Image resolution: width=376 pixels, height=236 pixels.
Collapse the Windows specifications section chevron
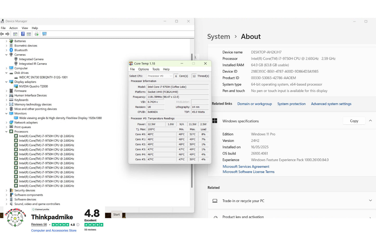pos(371,121)
